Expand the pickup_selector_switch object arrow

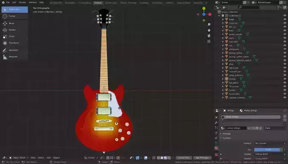[x=223, y=60]
